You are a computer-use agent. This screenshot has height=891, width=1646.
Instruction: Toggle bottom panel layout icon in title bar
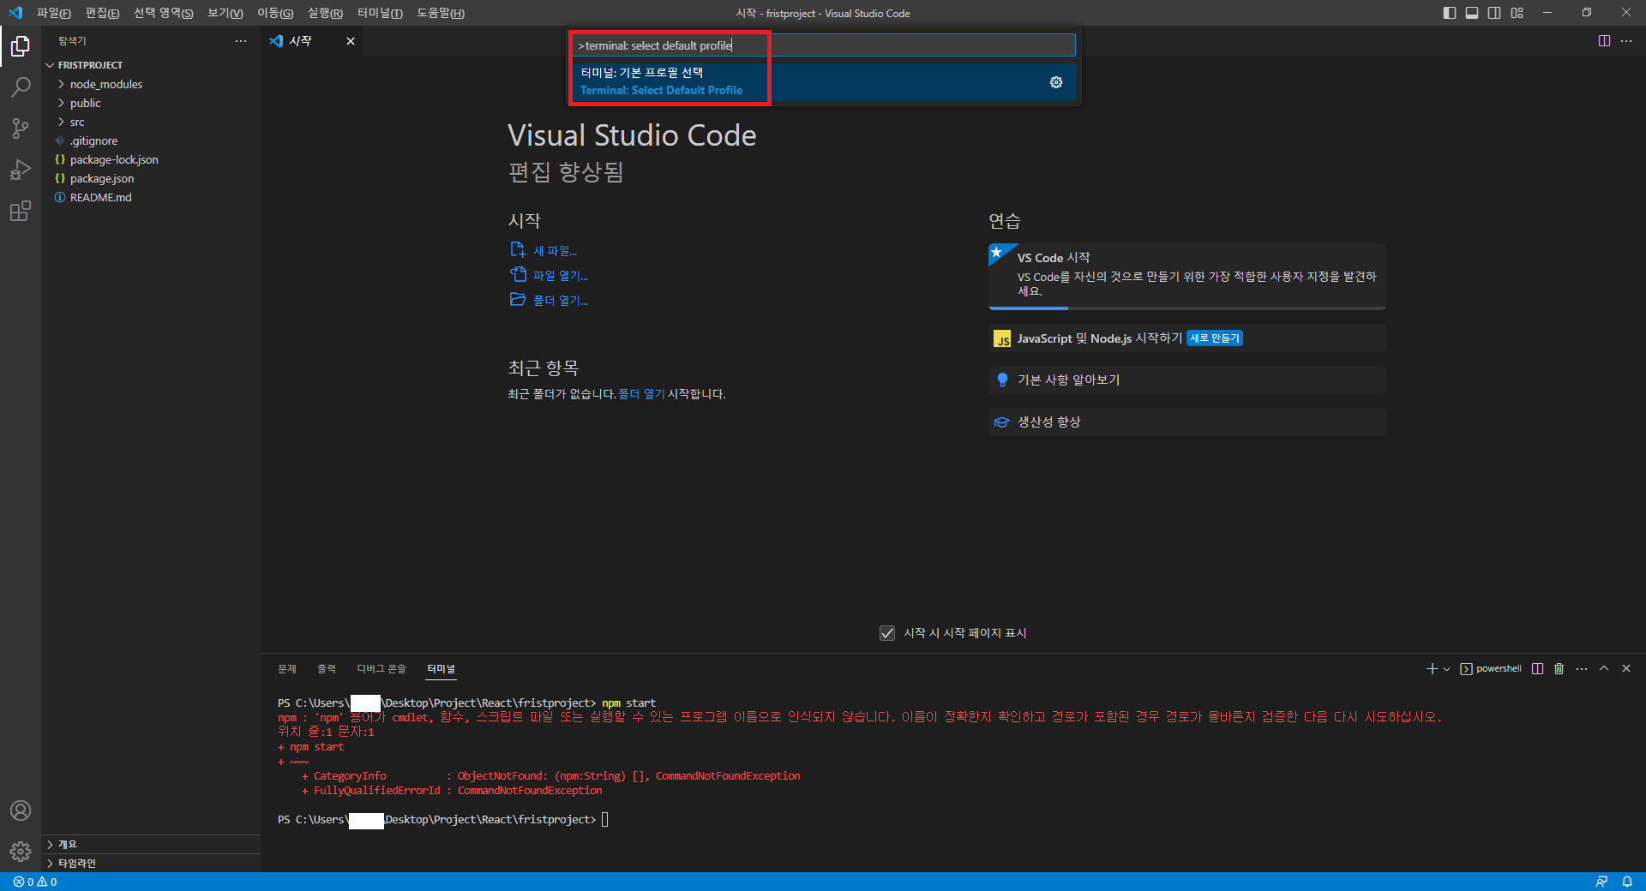[x=1472, y=13]
